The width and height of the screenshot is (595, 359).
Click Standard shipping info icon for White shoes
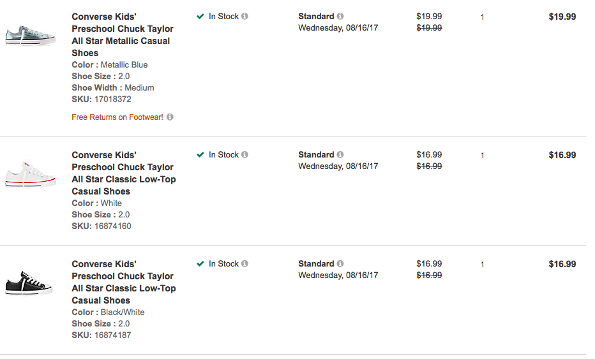pyautogui.click(x=340, y=155)
